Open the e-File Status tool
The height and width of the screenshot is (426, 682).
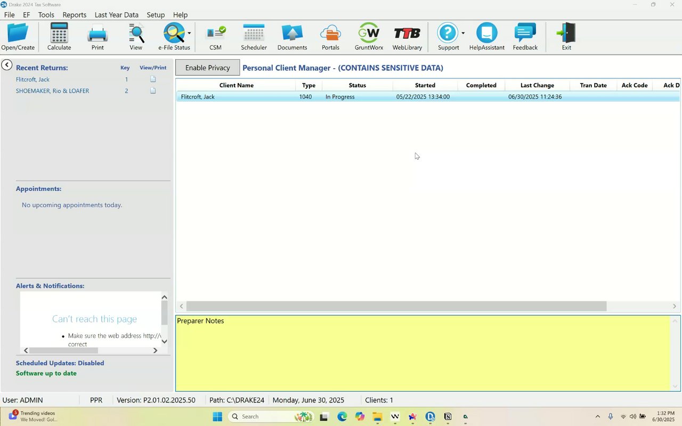pyautogui.click(x=174, y=36)
